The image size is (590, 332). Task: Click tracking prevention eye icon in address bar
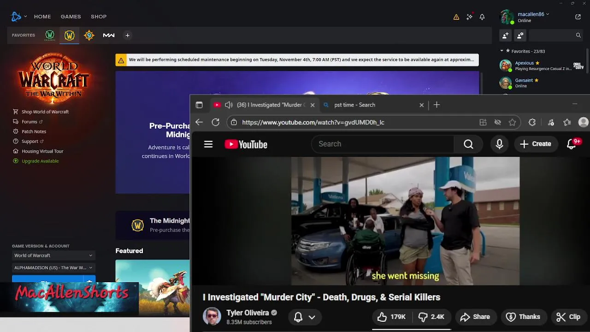[x=498, y=122]
